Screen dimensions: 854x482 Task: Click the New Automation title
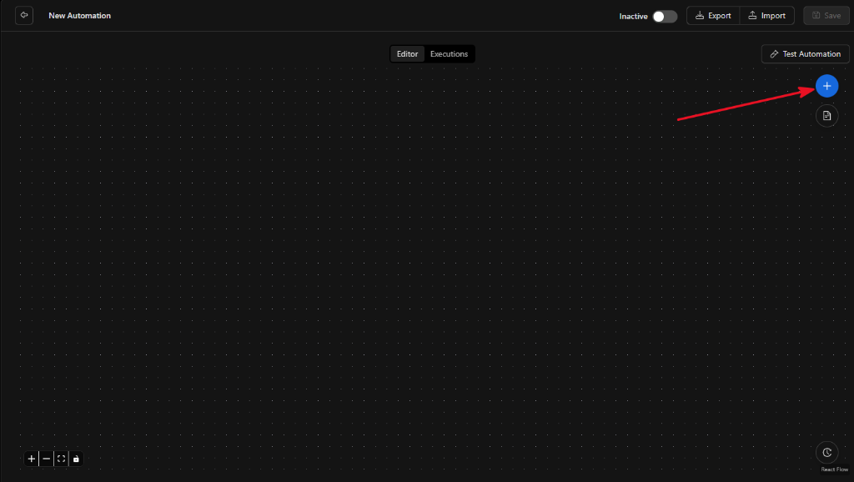[79, 16]
